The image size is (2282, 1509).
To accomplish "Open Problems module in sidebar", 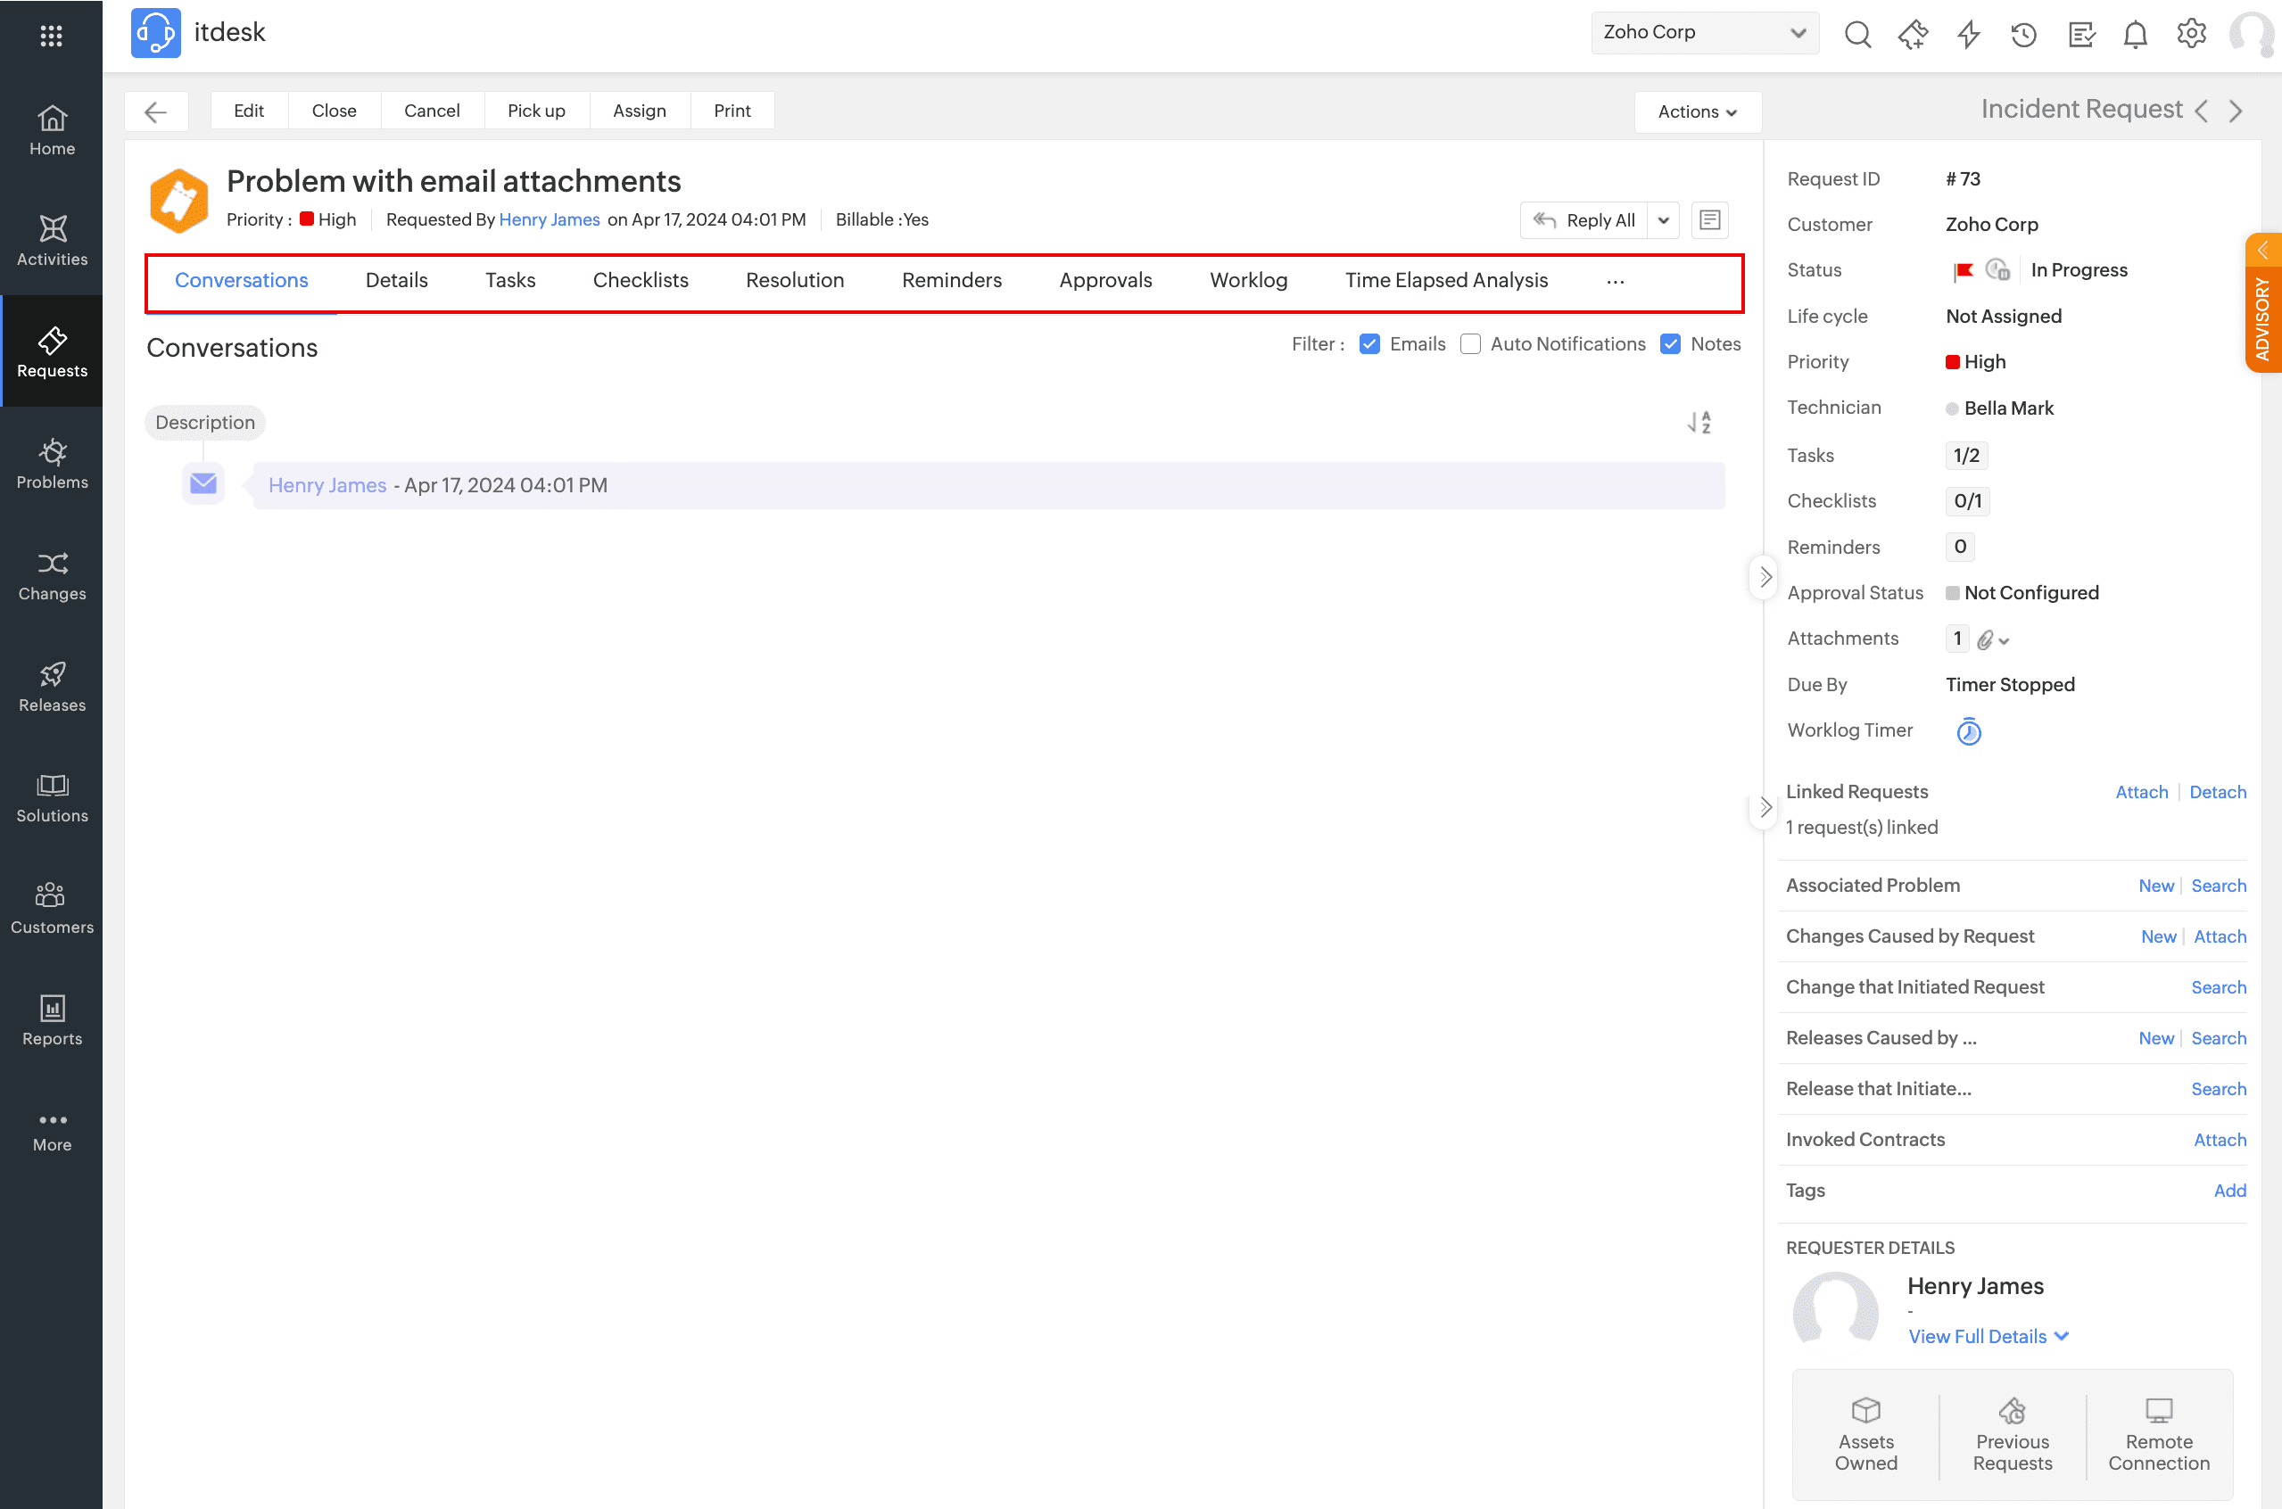I will 52,464.
